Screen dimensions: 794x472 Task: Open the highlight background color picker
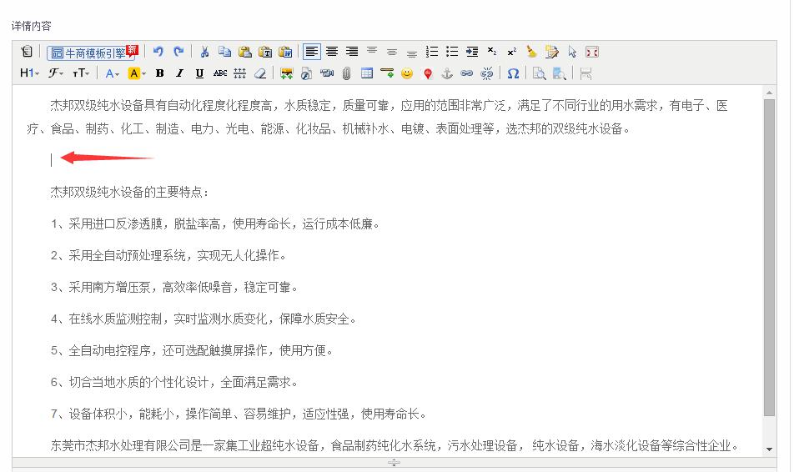(137, 73)
